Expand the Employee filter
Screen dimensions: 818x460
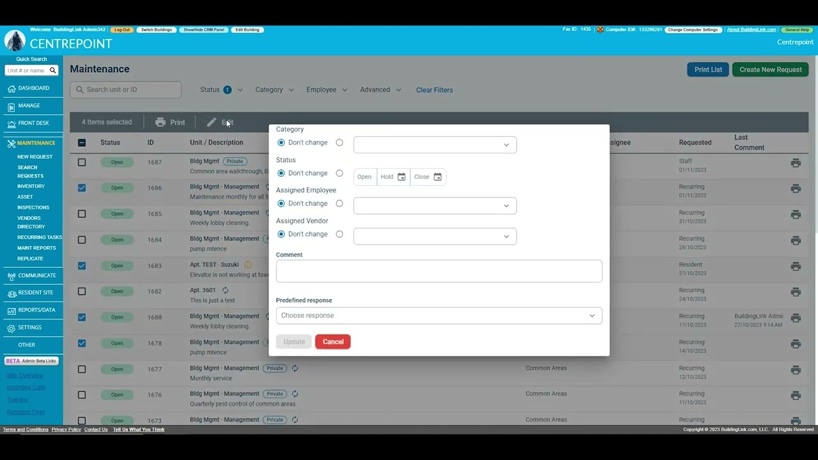[x=327, y=90]
